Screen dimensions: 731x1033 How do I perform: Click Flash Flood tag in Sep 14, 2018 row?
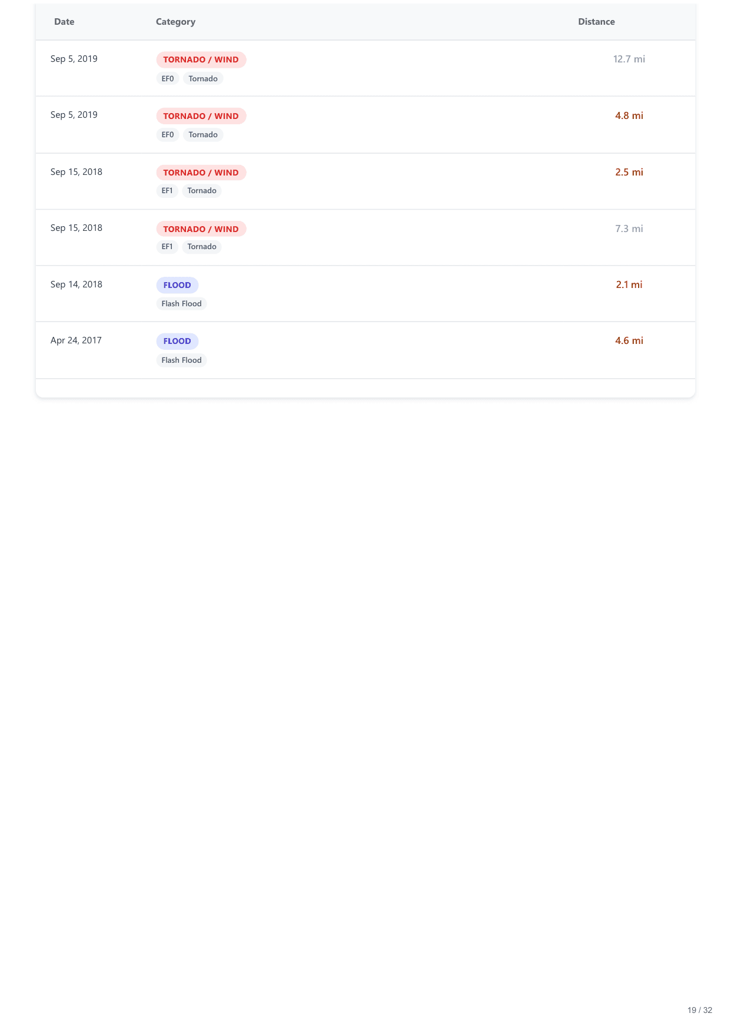tap(181, 304)
